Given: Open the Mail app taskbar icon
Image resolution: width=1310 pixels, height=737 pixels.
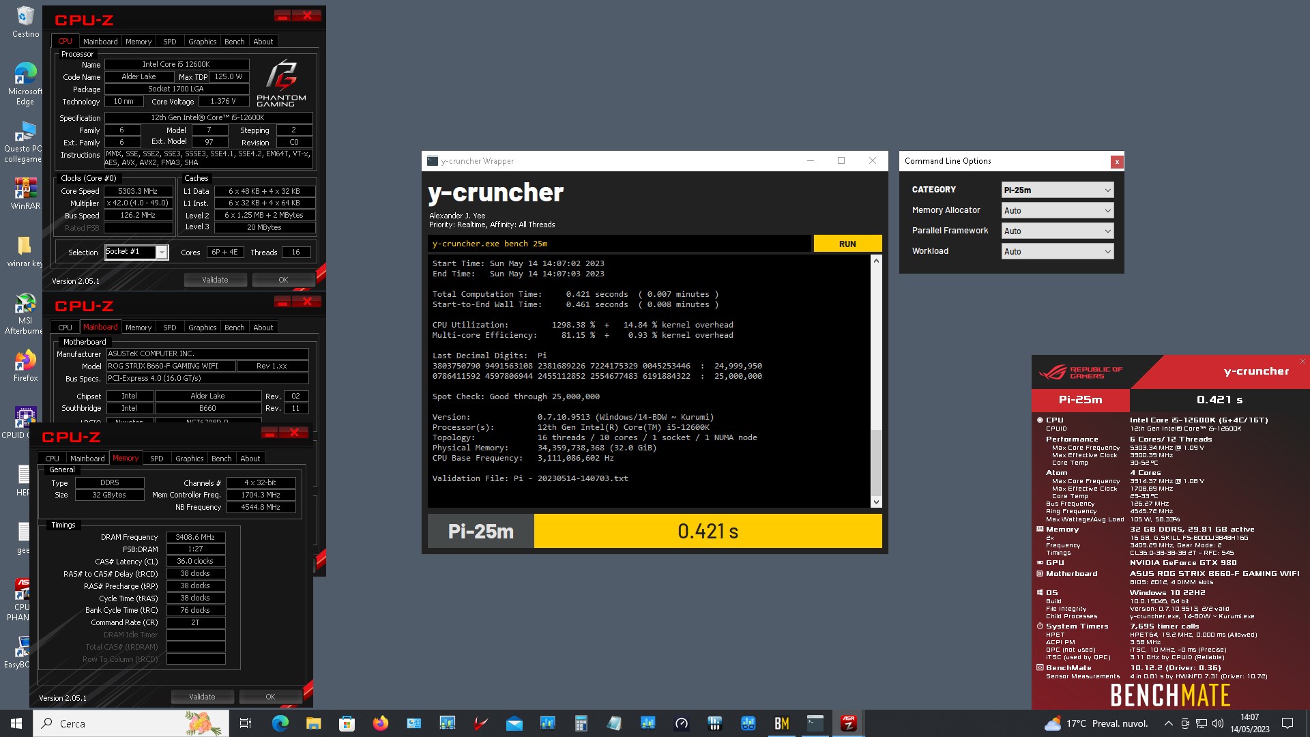Looking at the screenshot, I should point(514,723).
